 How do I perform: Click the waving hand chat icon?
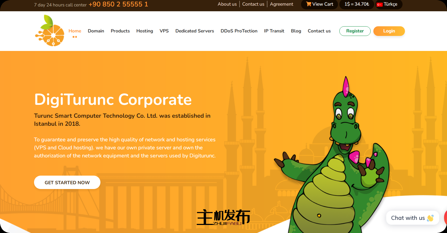[x=430, y=218]
